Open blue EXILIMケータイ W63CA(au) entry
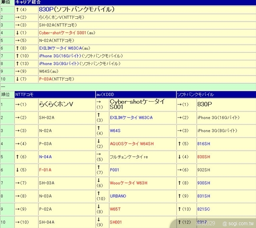The height and width of the screenshot is (228, 256). [x=65, y=48]
